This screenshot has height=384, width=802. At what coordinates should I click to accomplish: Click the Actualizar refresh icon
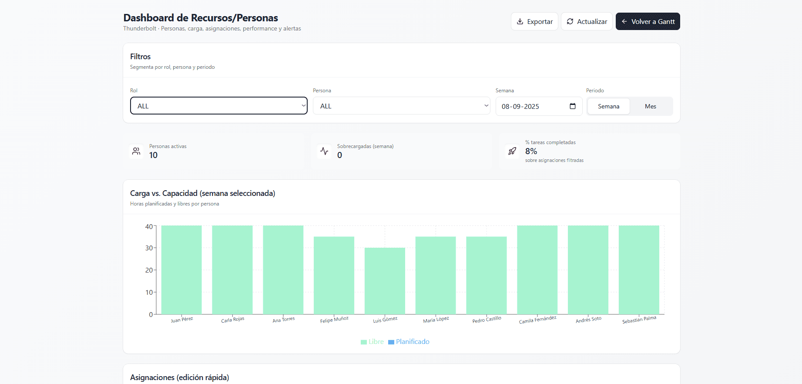(x=570, y=21)
